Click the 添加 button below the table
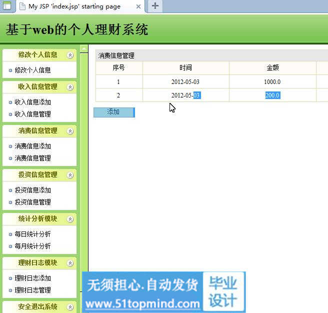This screenshot has height=313, width=328. click(x=114, y=112)
